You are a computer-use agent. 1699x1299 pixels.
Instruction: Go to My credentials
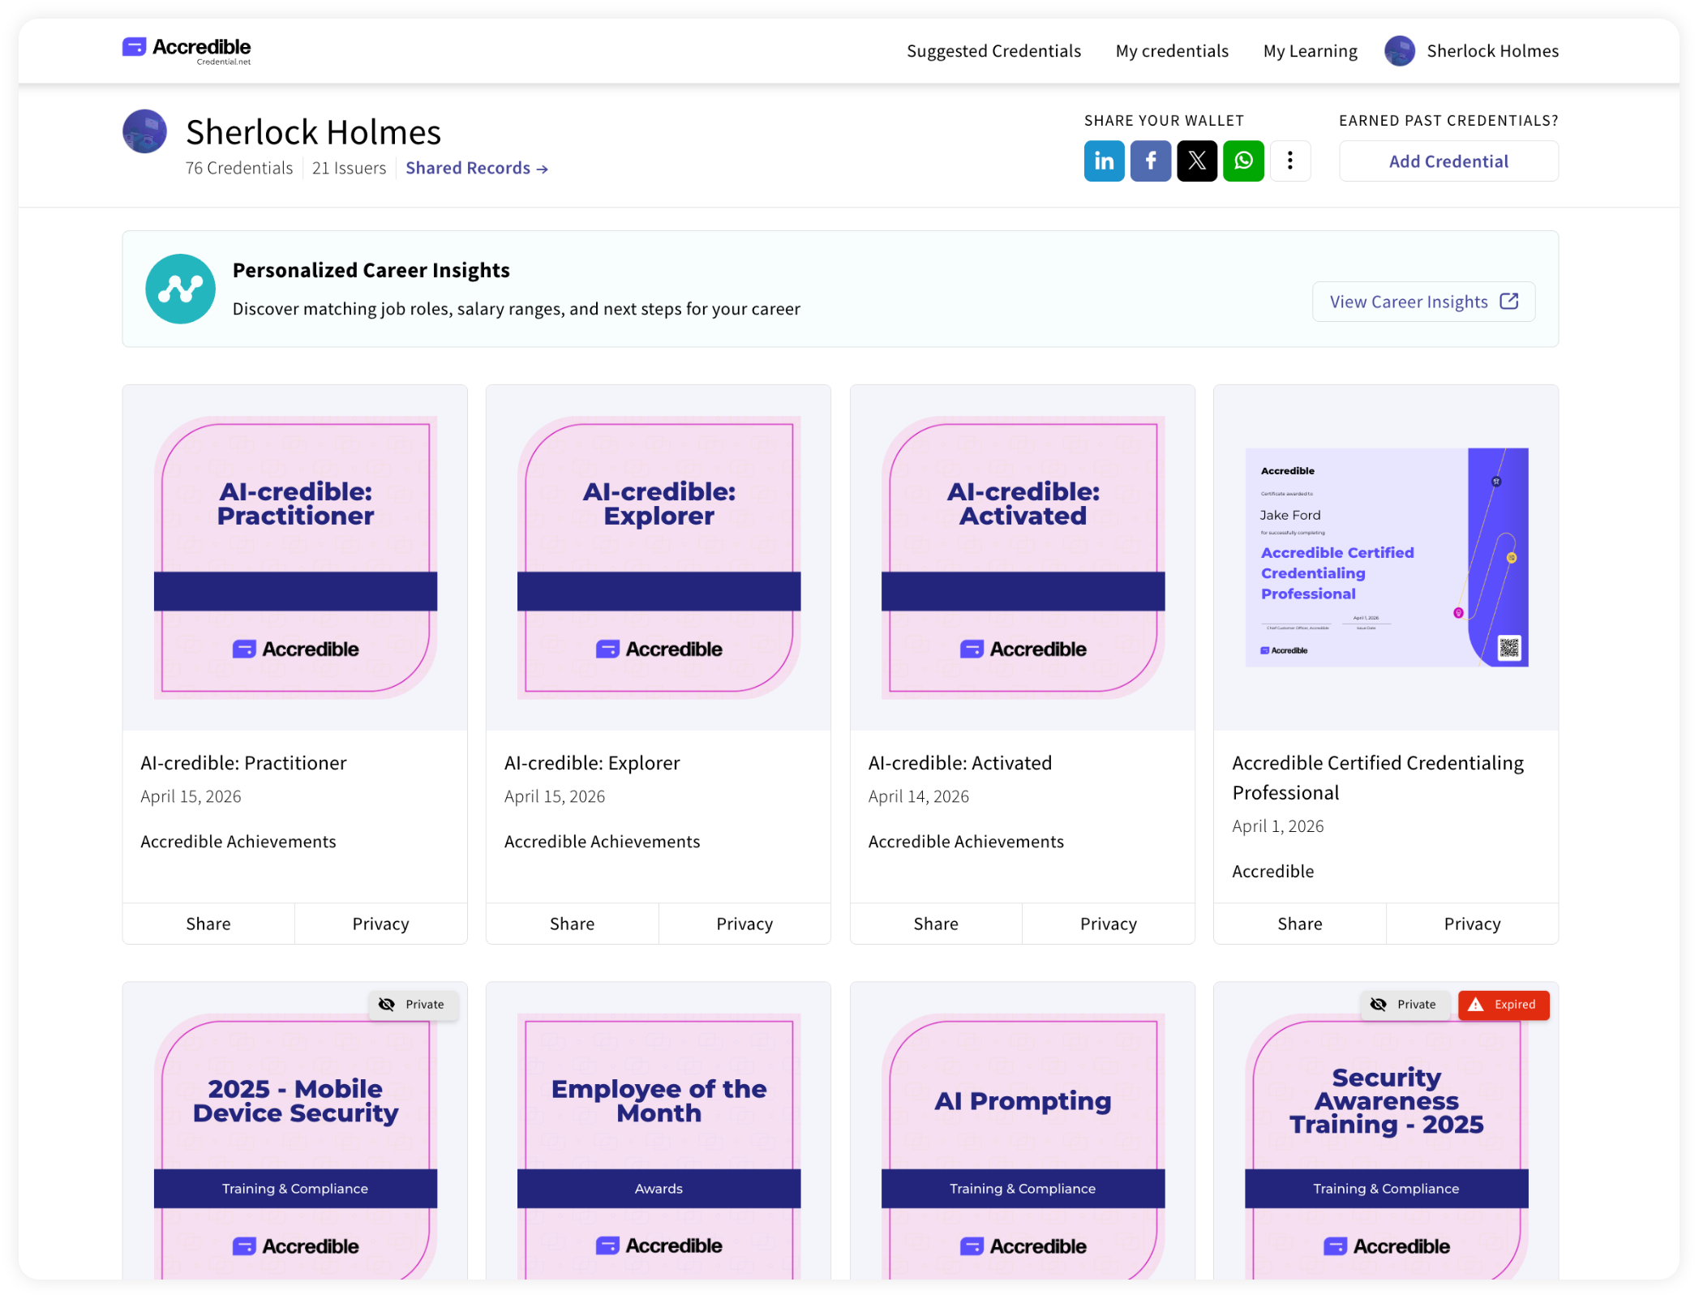1172,51
